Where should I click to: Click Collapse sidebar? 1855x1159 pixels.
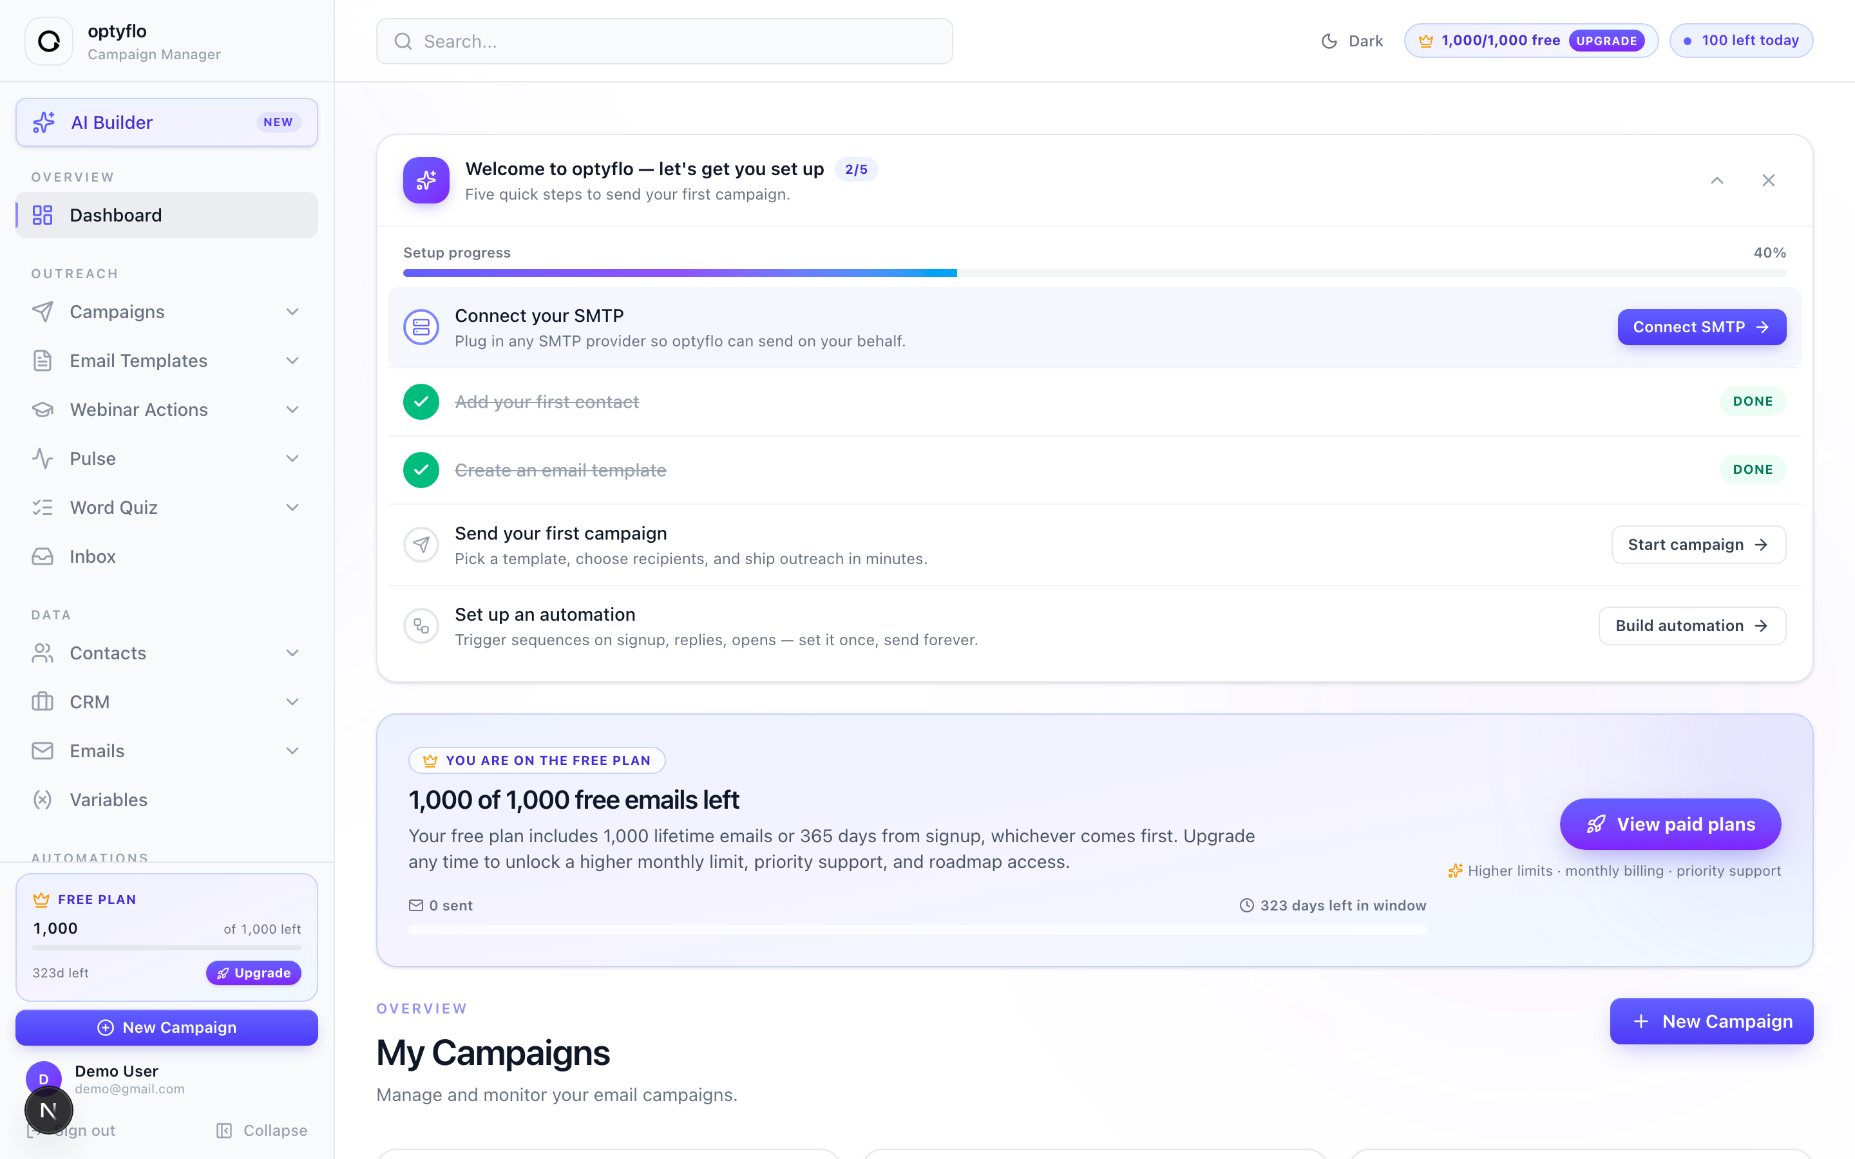(262, 1131)
